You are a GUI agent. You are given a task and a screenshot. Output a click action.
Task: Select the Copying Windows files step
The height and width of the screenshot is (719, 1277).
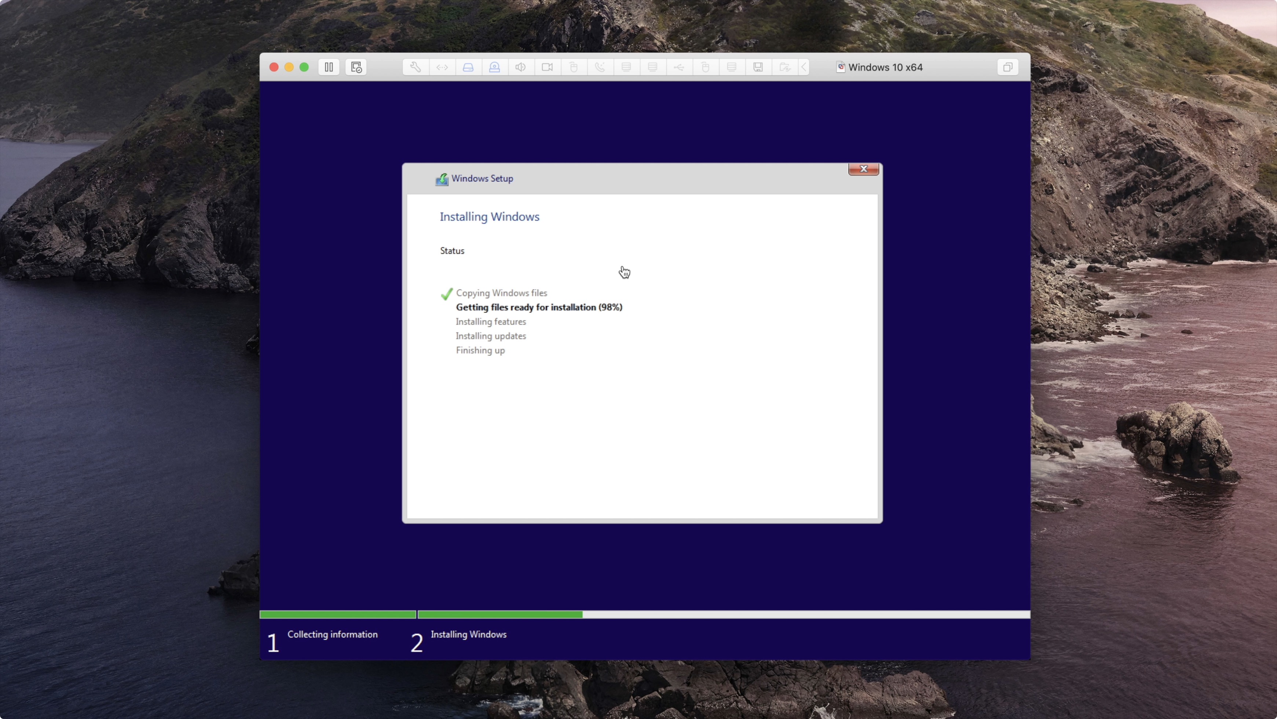tap(502, 293)
